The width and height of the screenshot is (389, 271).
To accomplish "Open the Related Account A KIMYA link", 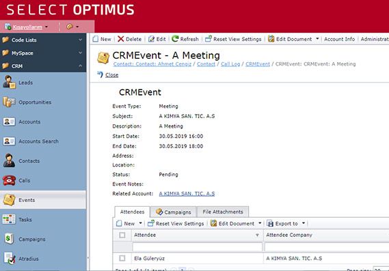I will [187, 194].
